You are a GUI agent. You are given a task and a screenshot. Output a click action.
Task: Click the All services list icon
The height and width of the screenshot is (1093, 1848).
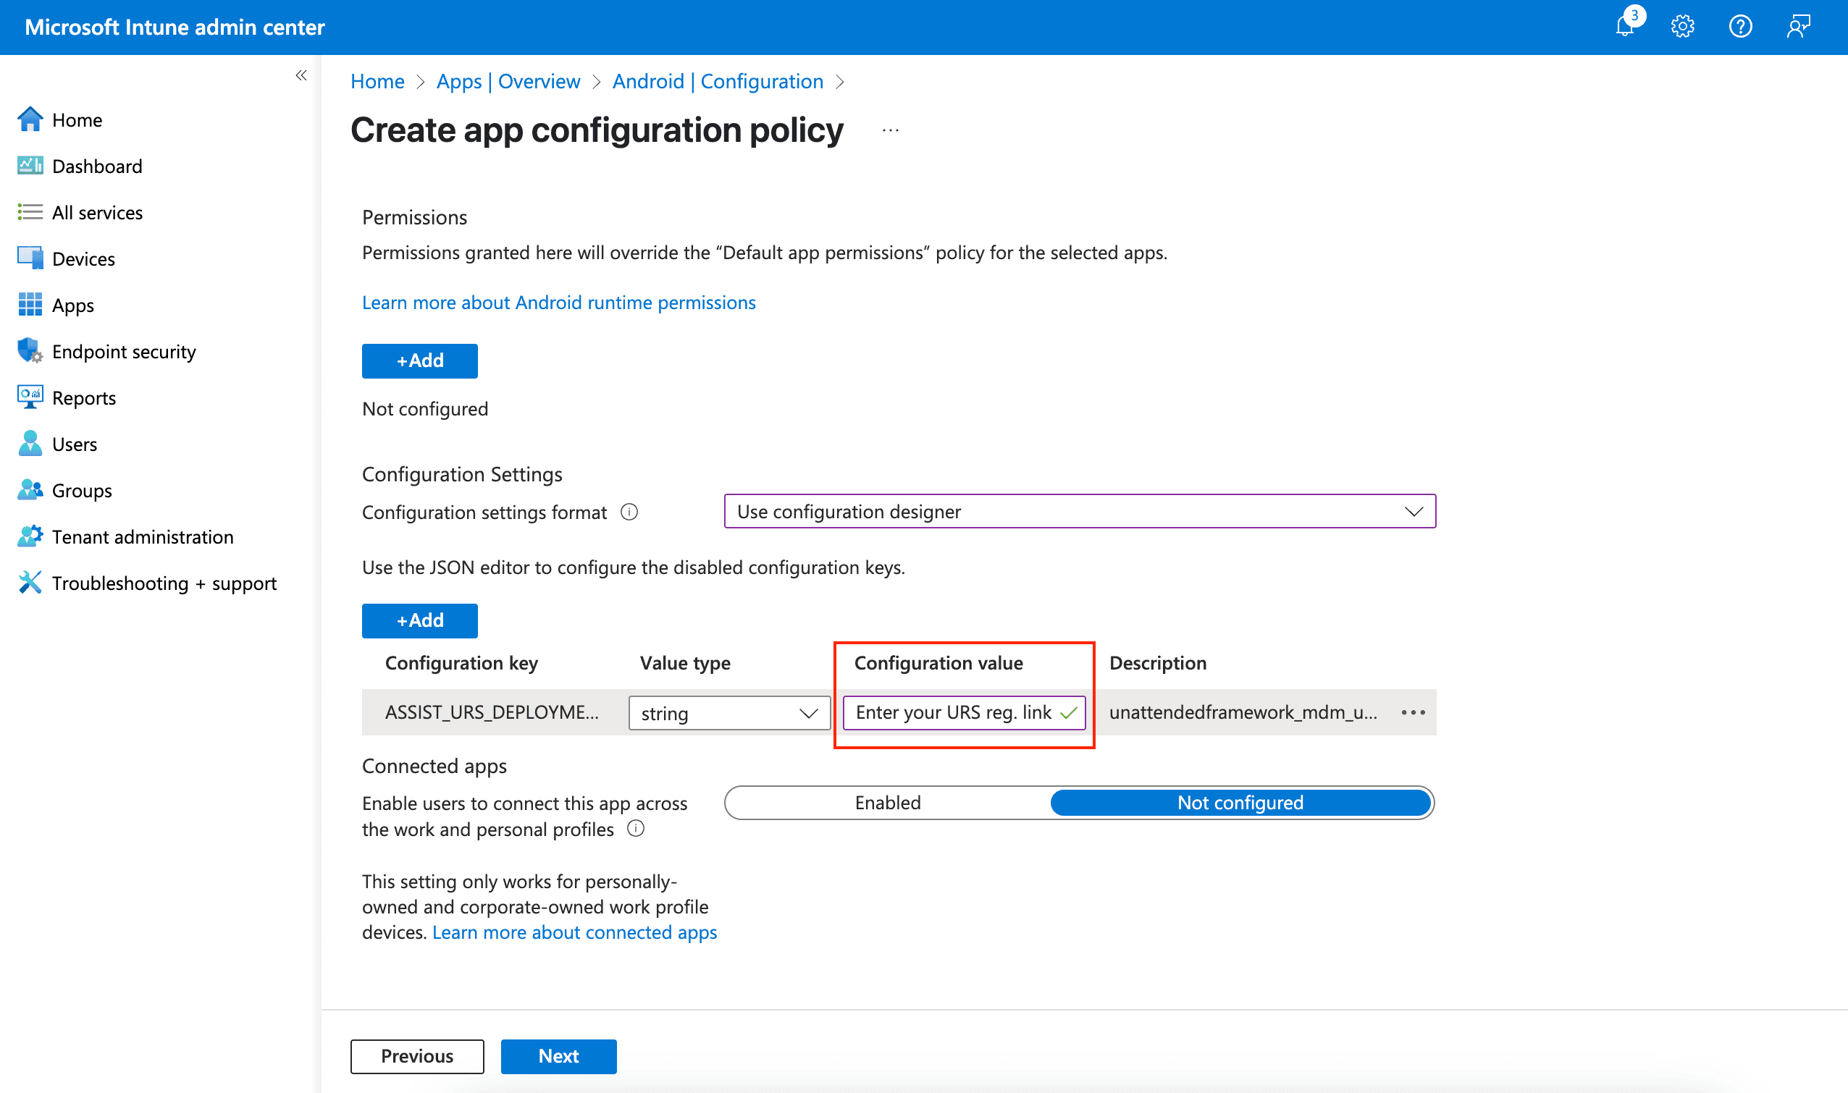30,212
